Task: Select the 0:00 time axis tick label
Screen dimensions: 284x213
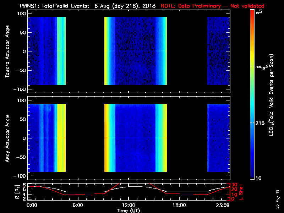Action: 32,206
